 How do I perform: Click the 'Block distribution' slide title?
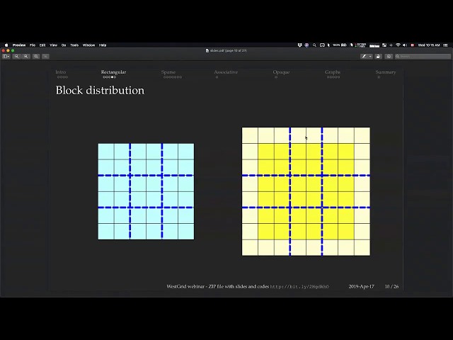click(100, 90)
